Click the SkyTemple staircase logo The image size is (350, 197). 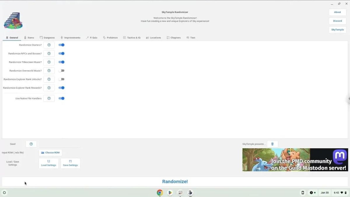(x=13, y=20)
